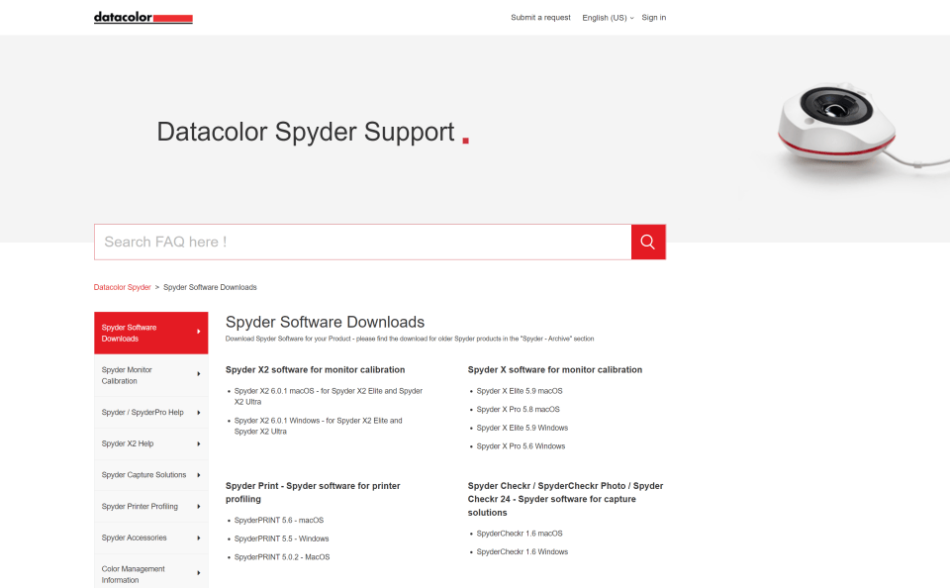950x588 pixels.
Task: Expand the Spyder Printer Profiling sidebar arrow
Action: coord(199,507)
